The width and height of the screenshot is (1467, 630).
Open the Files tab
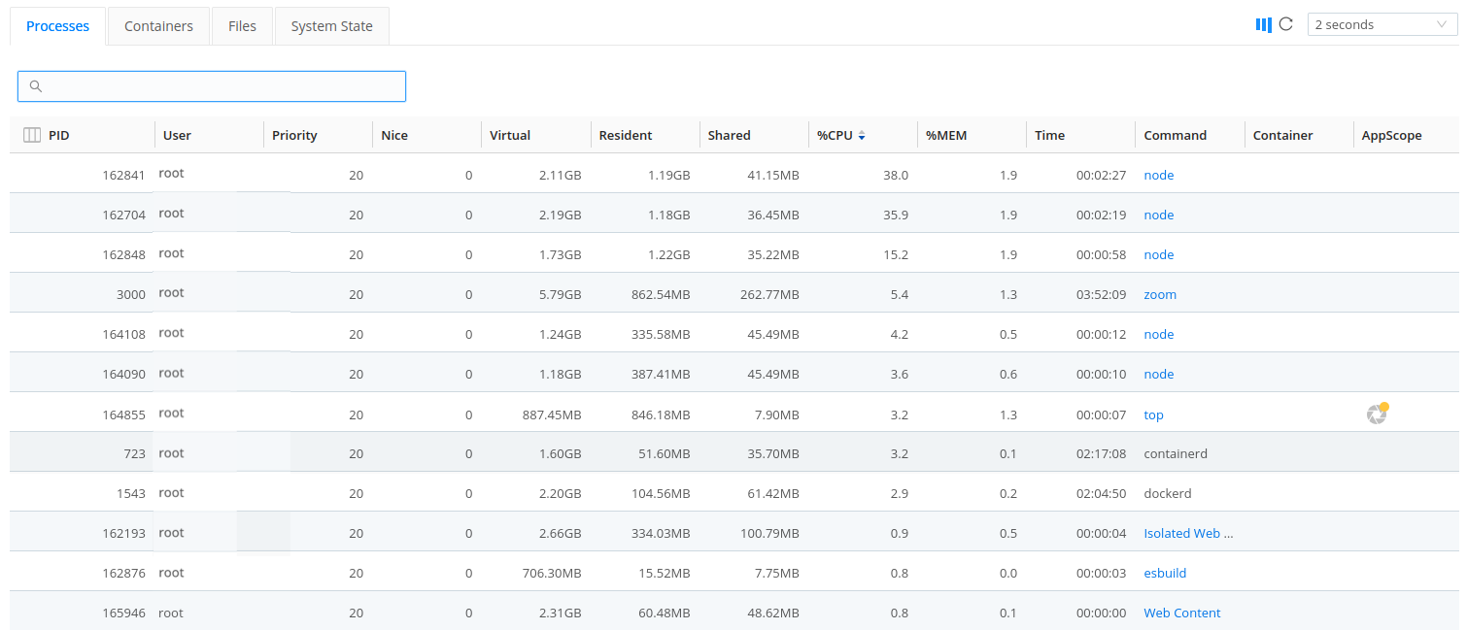(242, 26)
